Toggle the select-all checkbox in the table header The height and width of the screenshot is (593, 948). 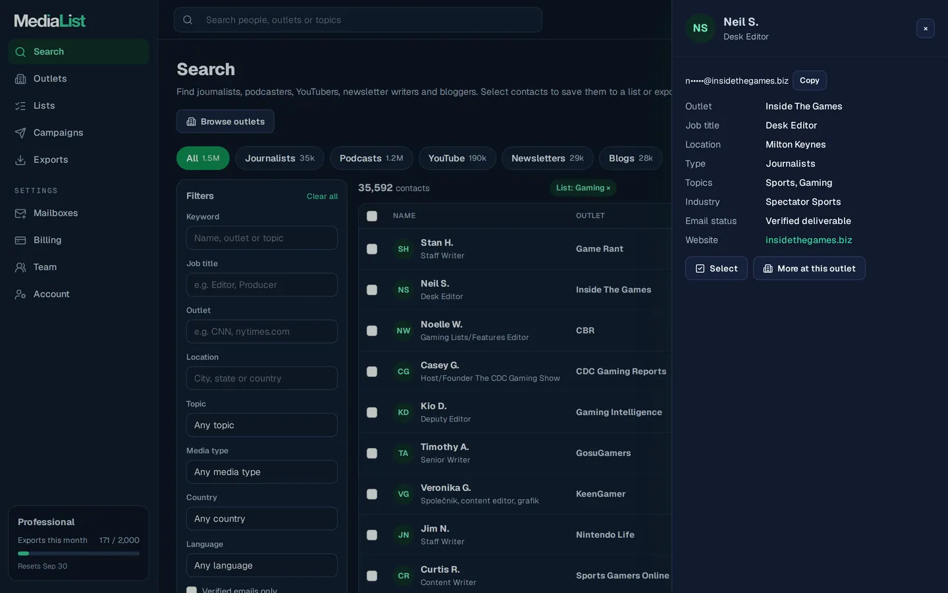pyautogui.click(x=372, y=216)
